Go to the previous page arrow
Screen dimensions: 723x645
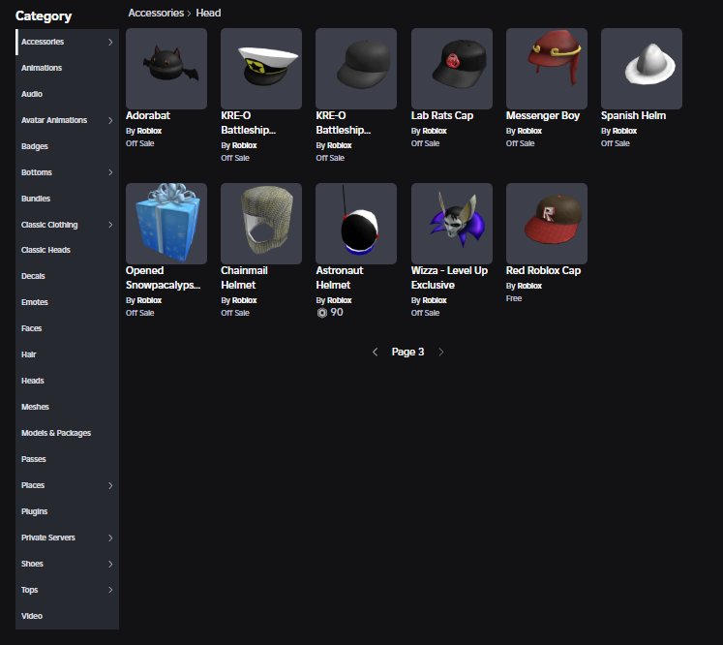click(x=376, y=352)
